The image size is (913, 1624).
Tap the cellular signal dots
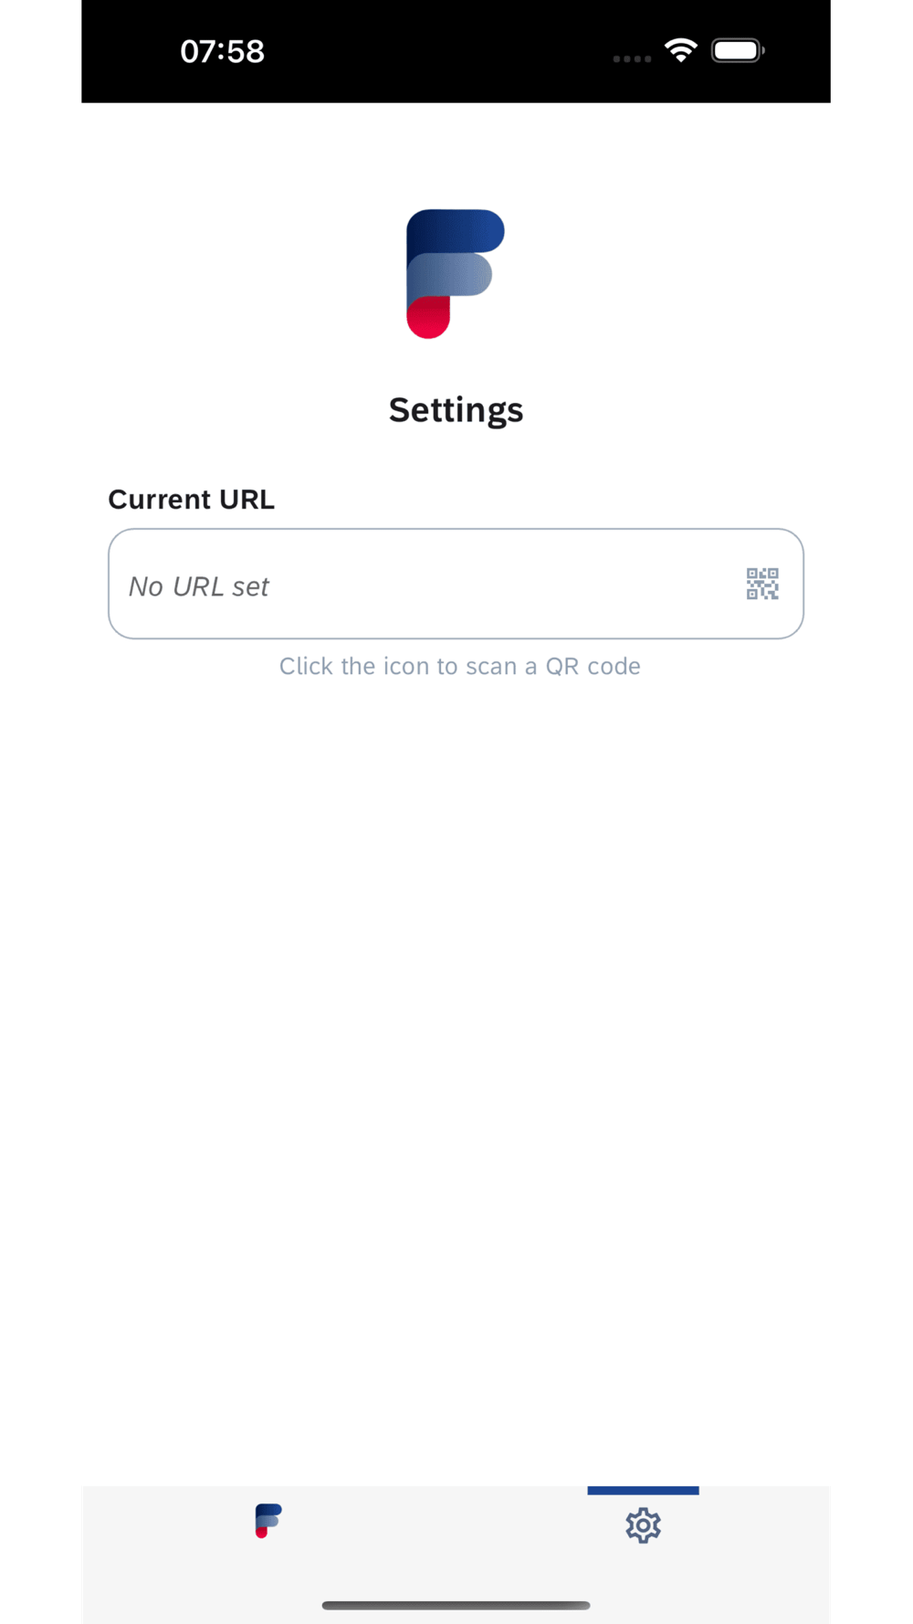pos(632,58)
